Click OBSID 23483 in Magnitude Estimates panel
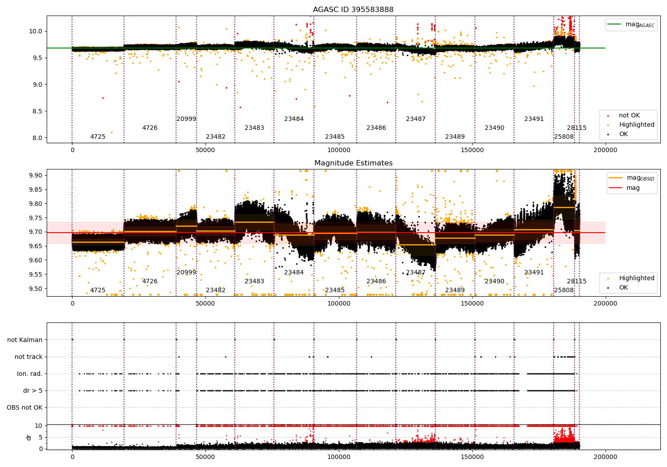Image resolution: width=667 pixels, height=467 pixels. [254, 281]
